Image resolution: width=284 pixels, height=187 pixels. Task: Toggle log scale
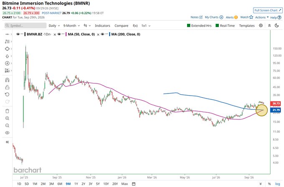277,184
